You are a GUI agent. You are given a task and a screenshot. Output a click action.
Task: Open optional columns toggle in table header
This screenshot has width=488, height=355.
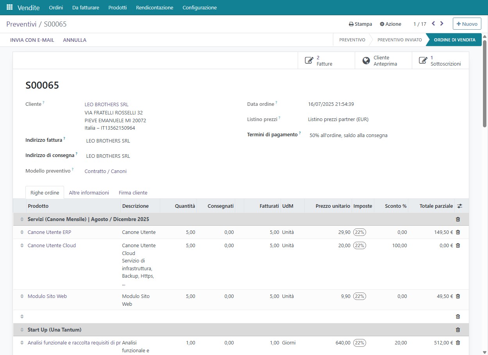point(459,206)
